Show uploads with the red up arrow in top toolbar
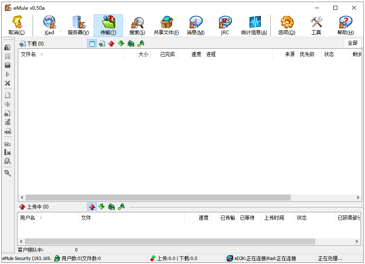 click(111, 44)
